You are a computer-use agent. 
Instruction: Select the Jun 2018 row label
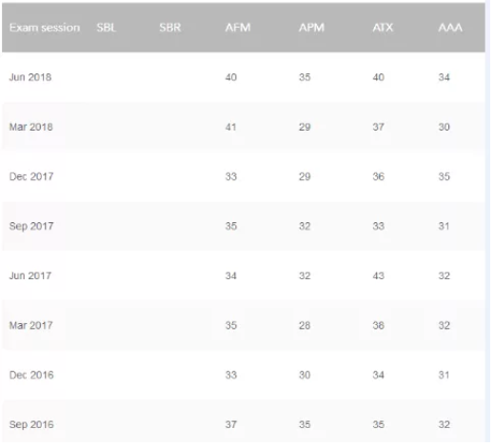click(x=30, y=77)
